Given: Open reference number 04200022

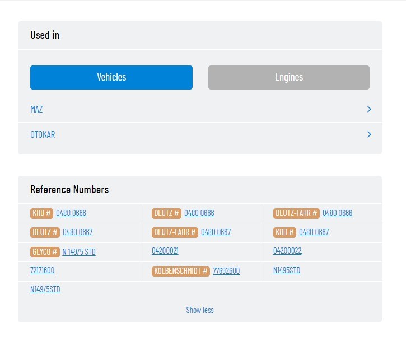Looking at the screenshot, I should pyautogui.click(x=287, y=251).
